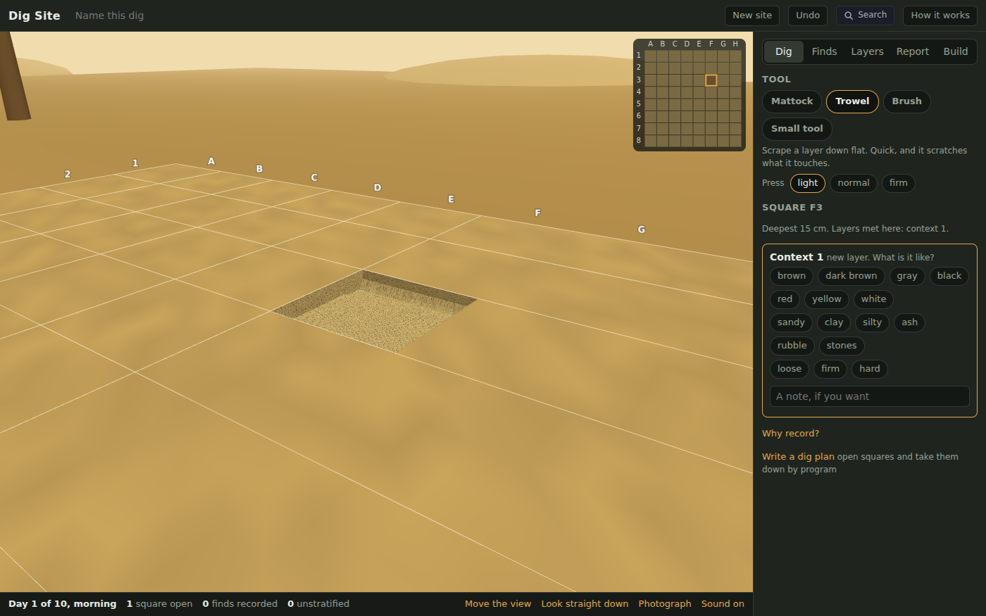Take a Photograph of the site
The height and width of the screenshot is (616, 986).
(x=664, y=604)
